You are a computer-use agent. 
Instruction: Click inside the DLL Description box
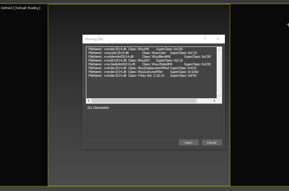pyautogui.click(x=154, y=122)
